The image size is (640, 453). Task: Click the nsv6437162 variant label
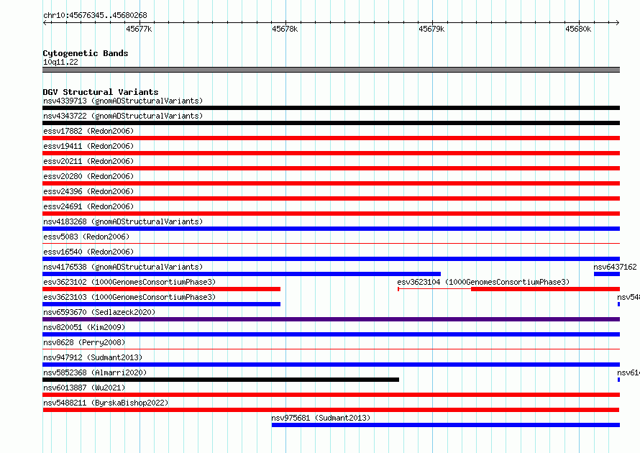pos(615,267)
